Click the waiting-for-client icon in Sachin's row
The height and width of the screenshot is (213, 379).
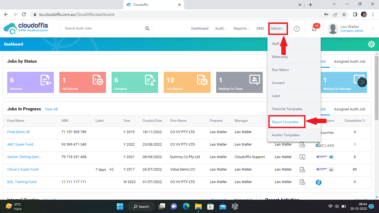[x=302, y=157]
